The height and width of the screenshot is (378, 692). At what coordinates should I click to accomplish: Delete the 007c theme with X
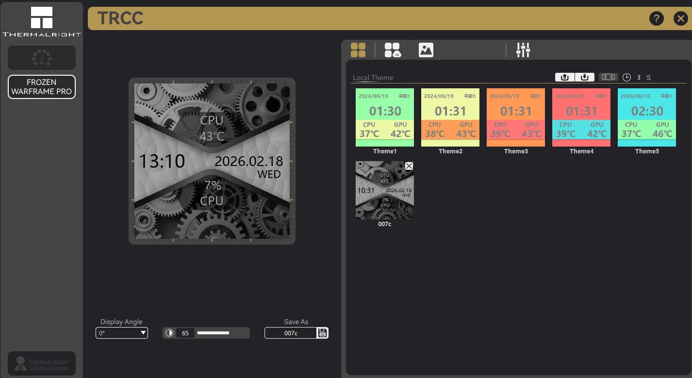pyautogui.click(x=409, y=166)
